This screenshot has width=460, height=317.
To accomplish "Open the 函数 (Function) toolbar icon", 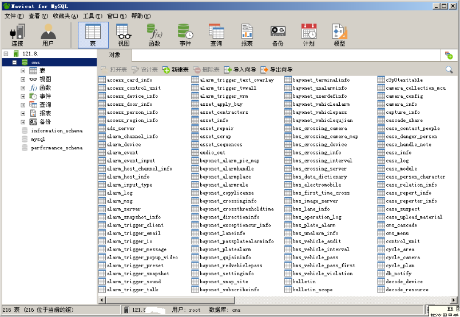I will (x=154, y=35).
